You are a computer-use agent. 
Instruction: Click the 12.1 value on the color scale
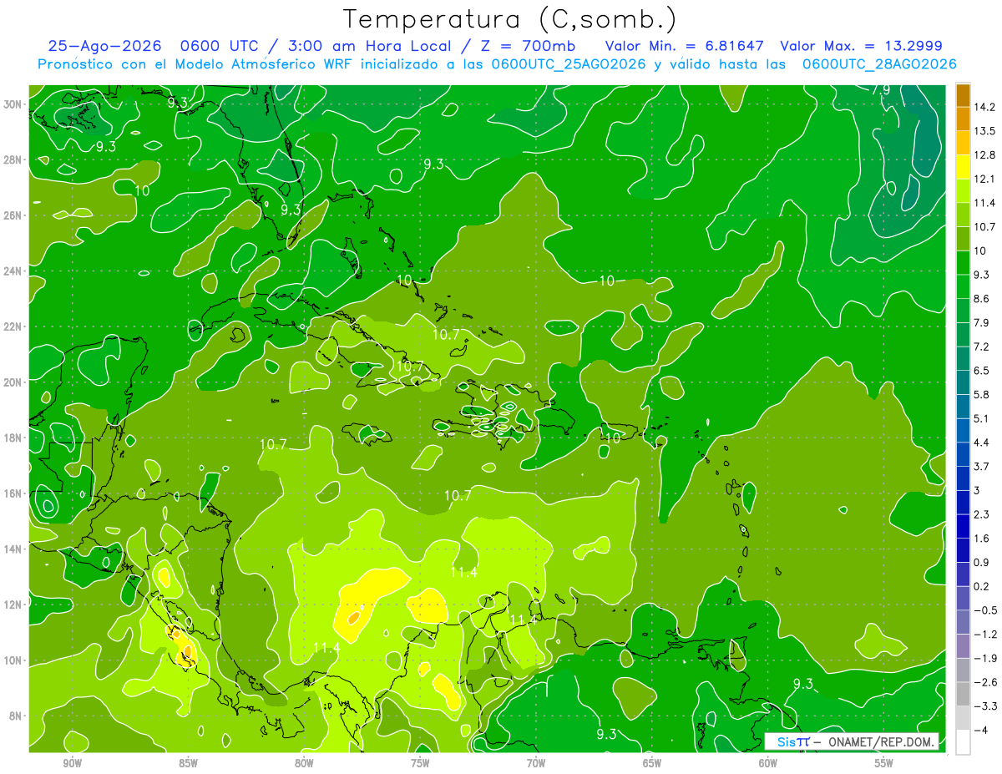984,179
